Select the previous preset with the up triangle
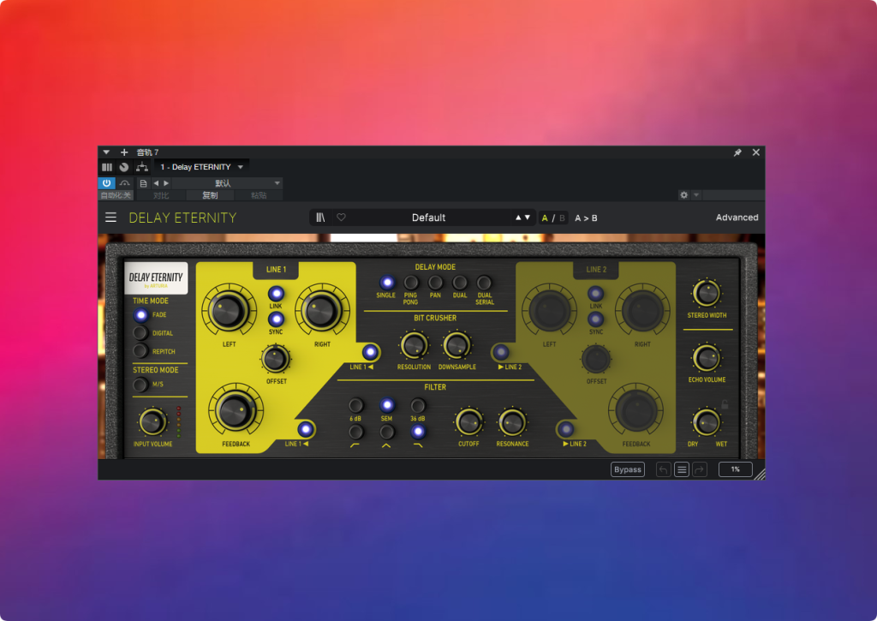The height and width of the screenshot is (621, 877). tap(518, 217)
